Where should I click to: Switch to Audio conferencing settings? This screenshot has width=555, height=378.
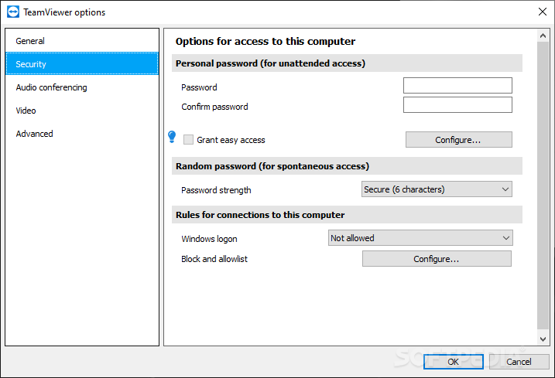coord(82,87)
